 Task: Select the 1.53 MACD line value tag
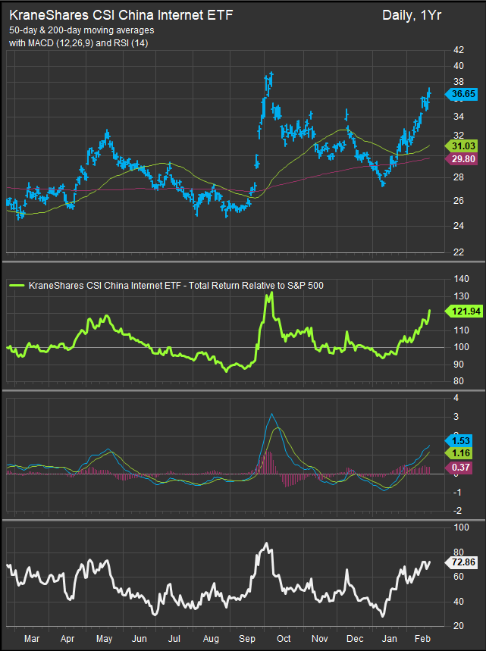coord(459,441)
